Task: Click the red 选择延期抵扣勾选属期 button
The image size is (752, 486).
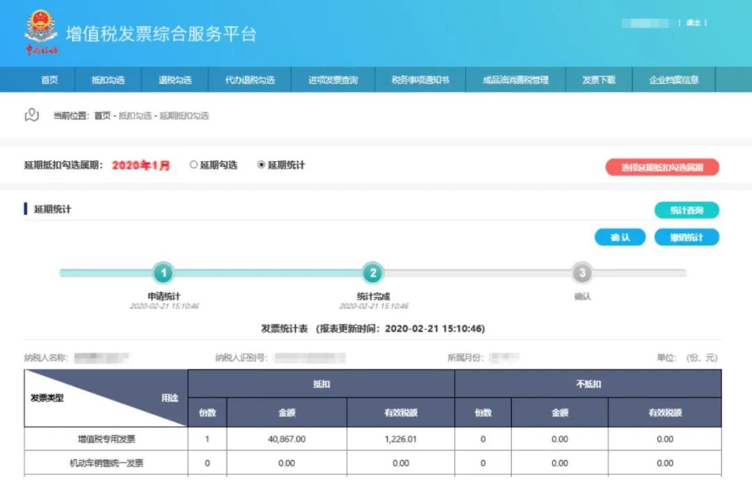Action: point(662,167)
